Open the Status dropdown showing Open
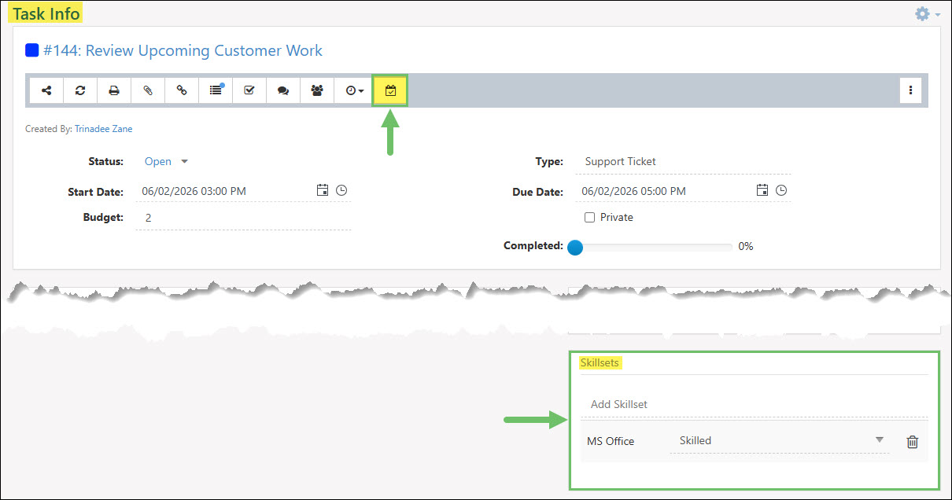Image resolution: width=952 pixels, height=500 pixels. (166, 161)
